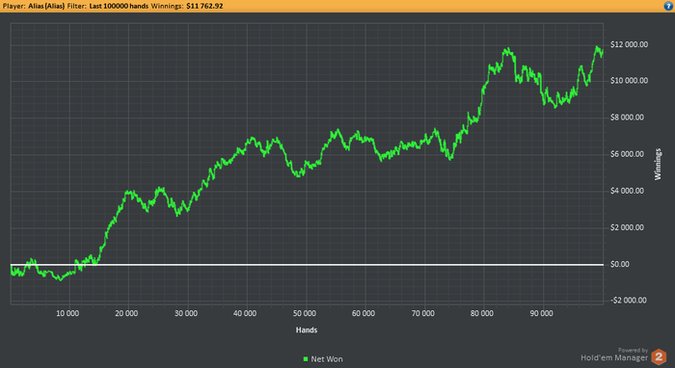Click the -$2 000.00 axis label
675x368 pixels.
(x=628, y=300)
